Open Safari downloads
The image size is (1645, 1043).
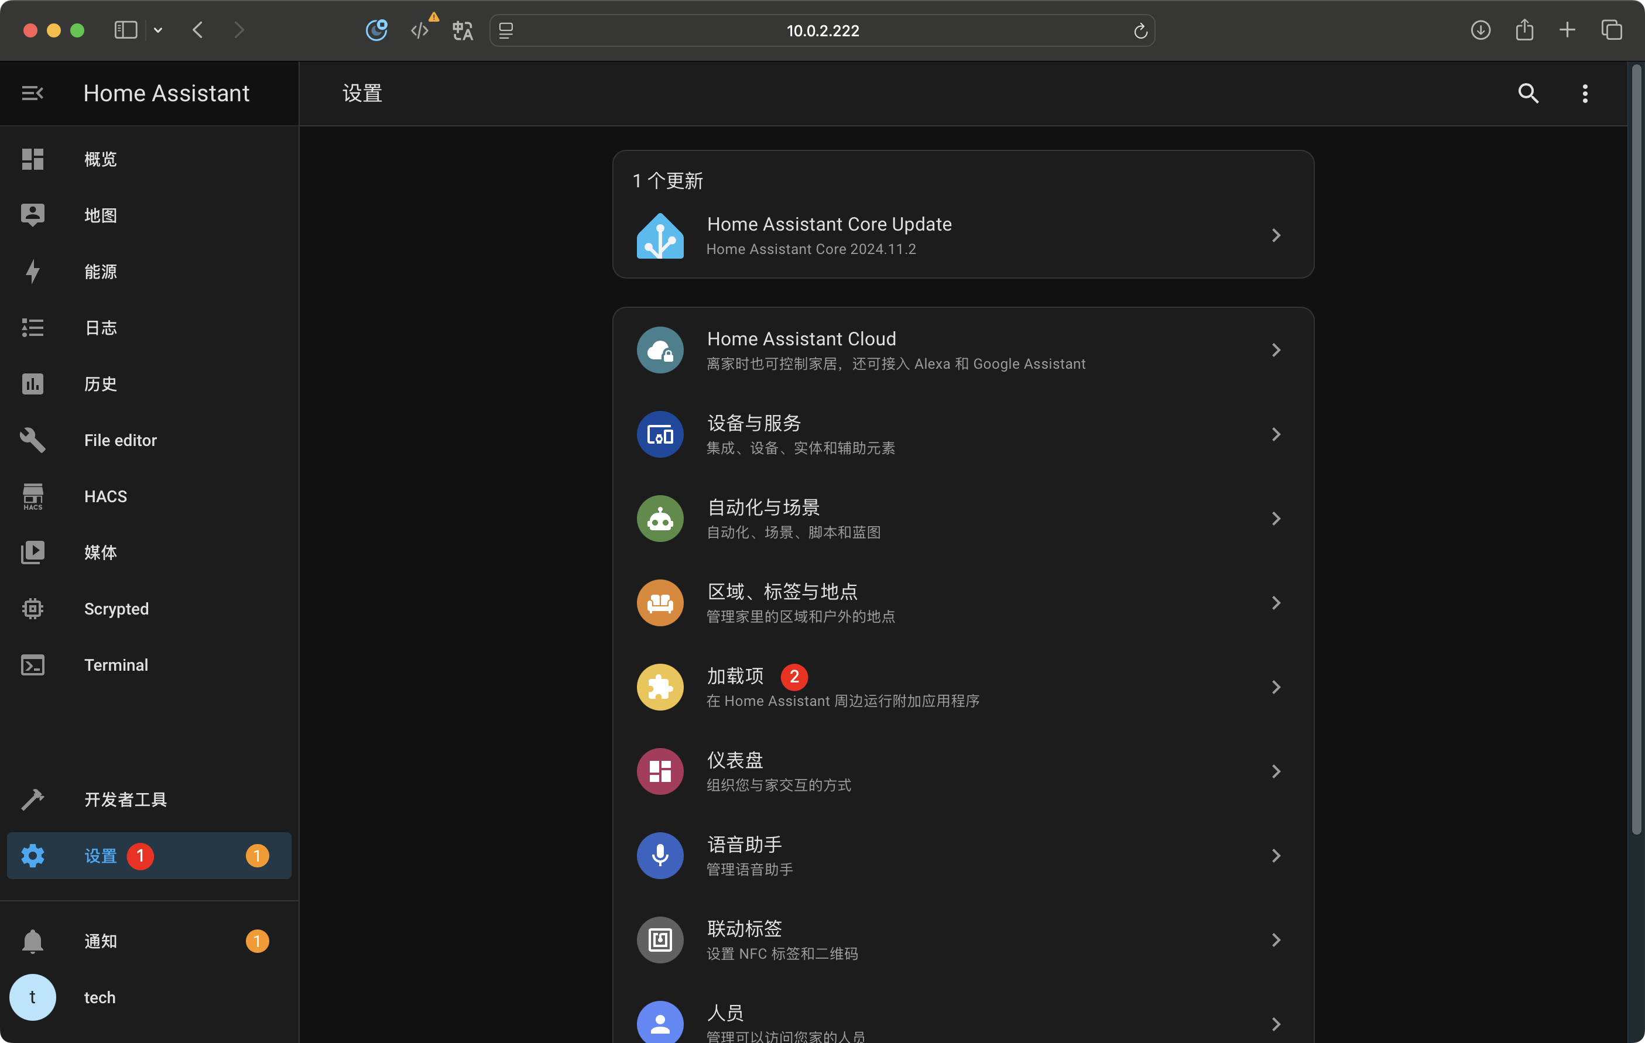pyautogui.click(x=1480, y=30)
